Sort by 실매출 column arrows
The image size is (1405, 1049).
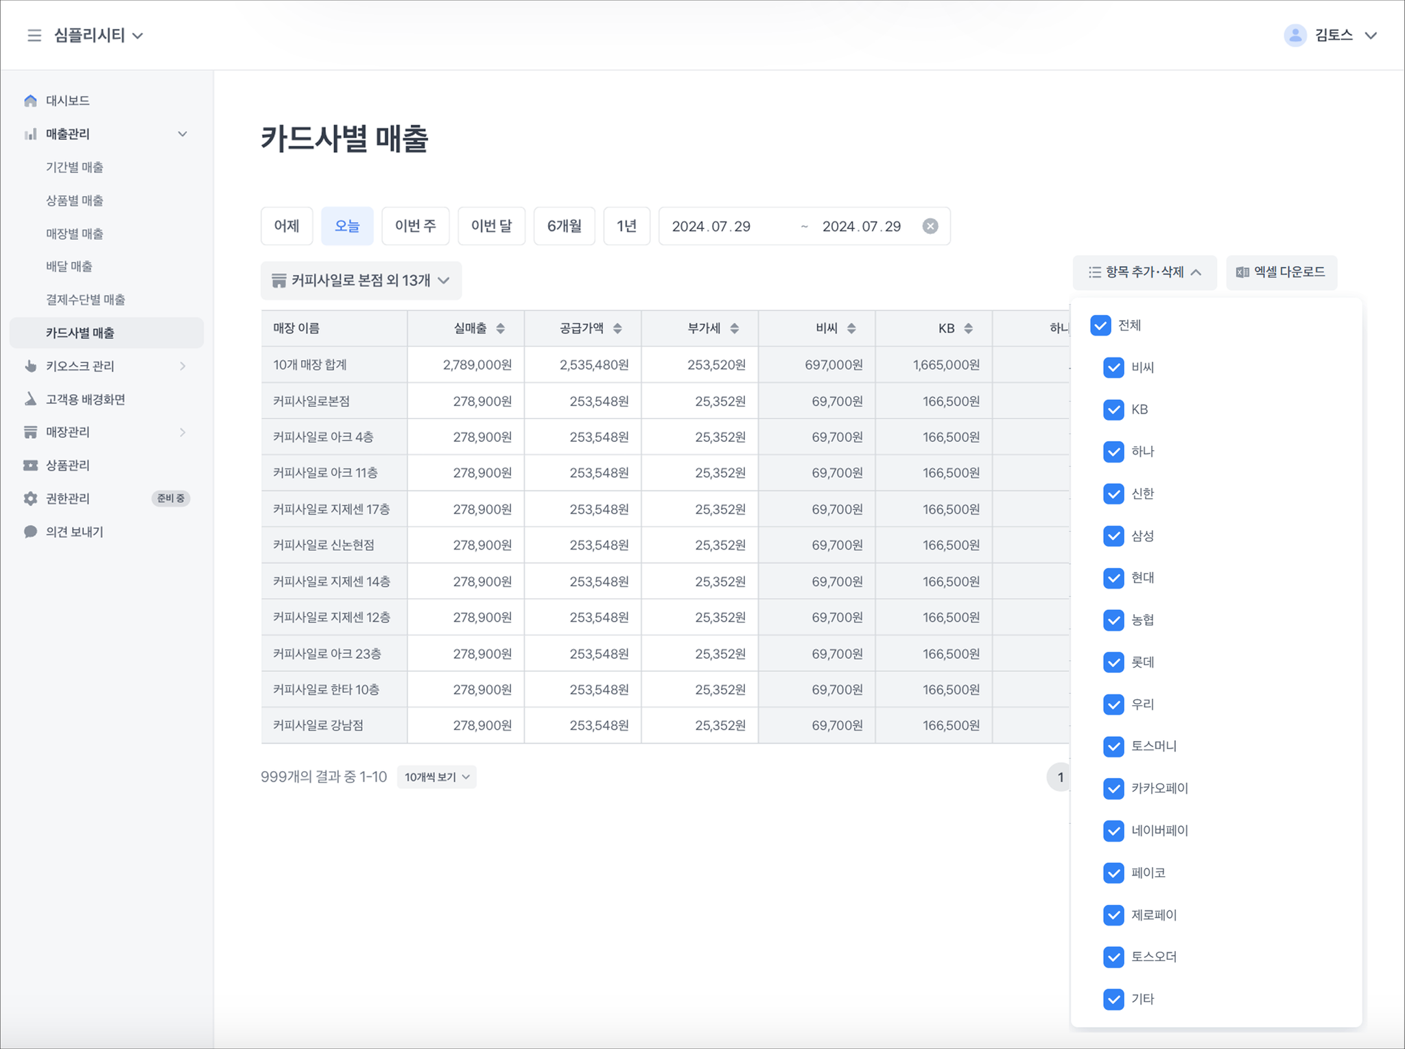pyautogui.click(x=501, y=329)
